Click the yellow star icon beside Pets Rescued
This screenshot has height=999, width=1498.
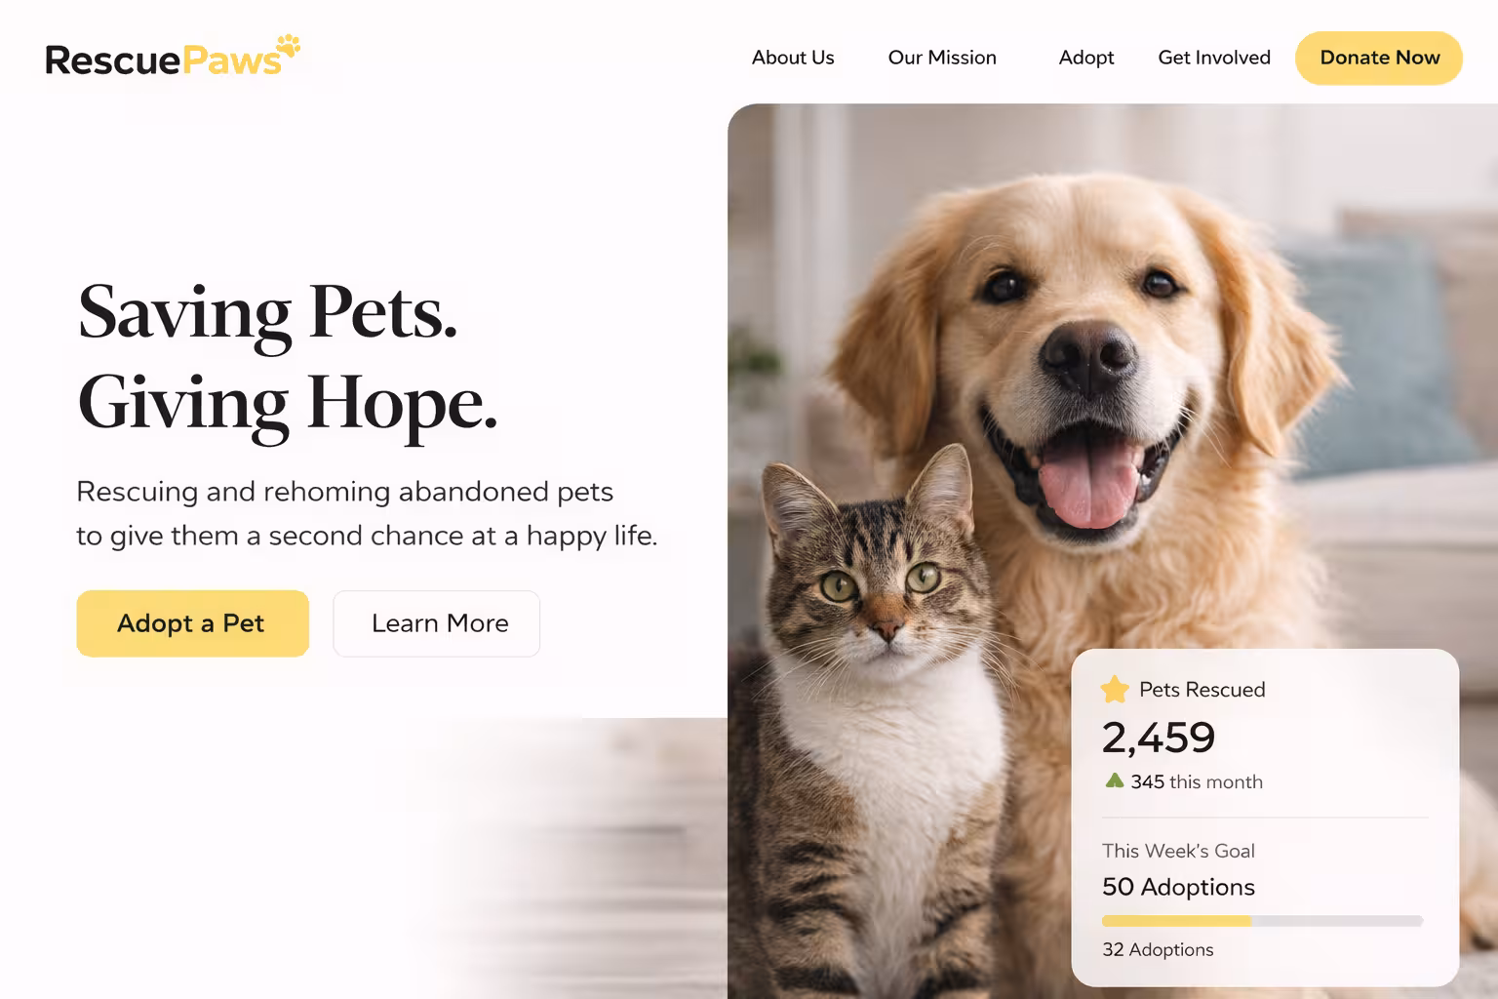tap(1115, 690)
